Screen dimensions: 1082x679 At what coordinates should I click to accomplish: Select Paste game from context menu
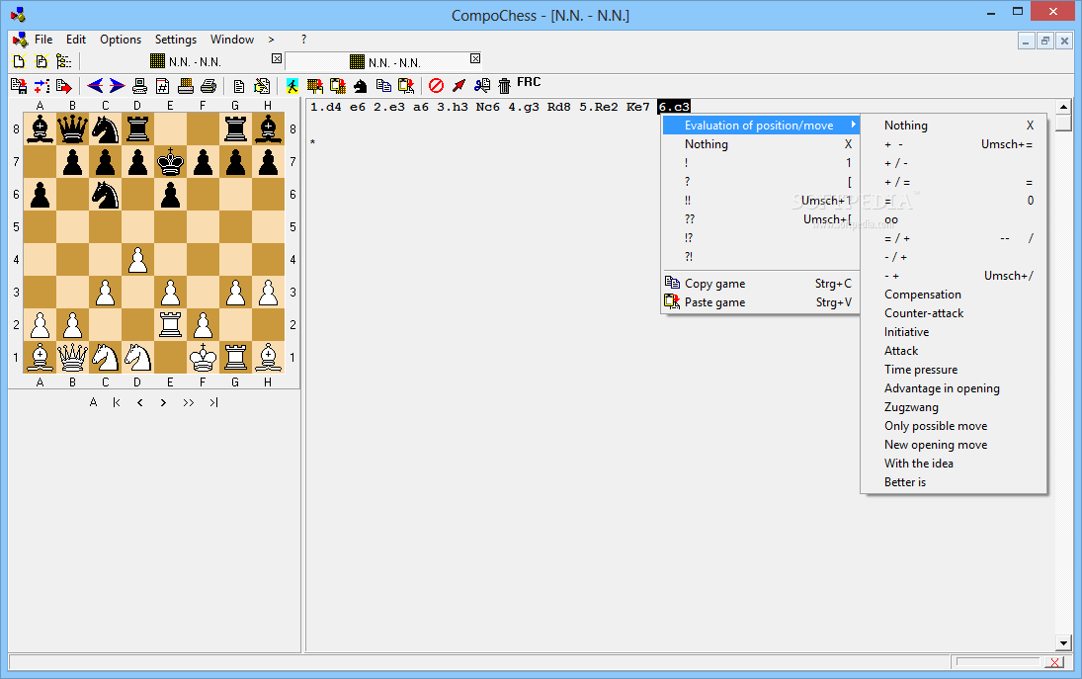[x=761, y=301]
